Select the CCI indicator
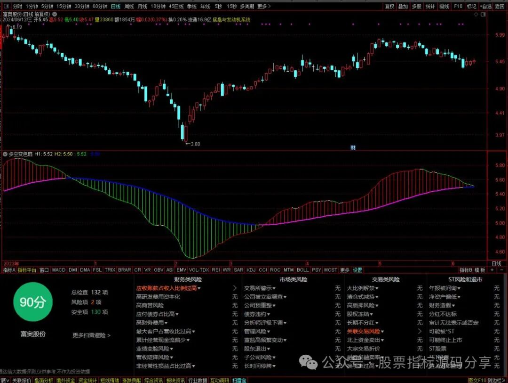Screen dimensions: 508x383 (263, 270)
